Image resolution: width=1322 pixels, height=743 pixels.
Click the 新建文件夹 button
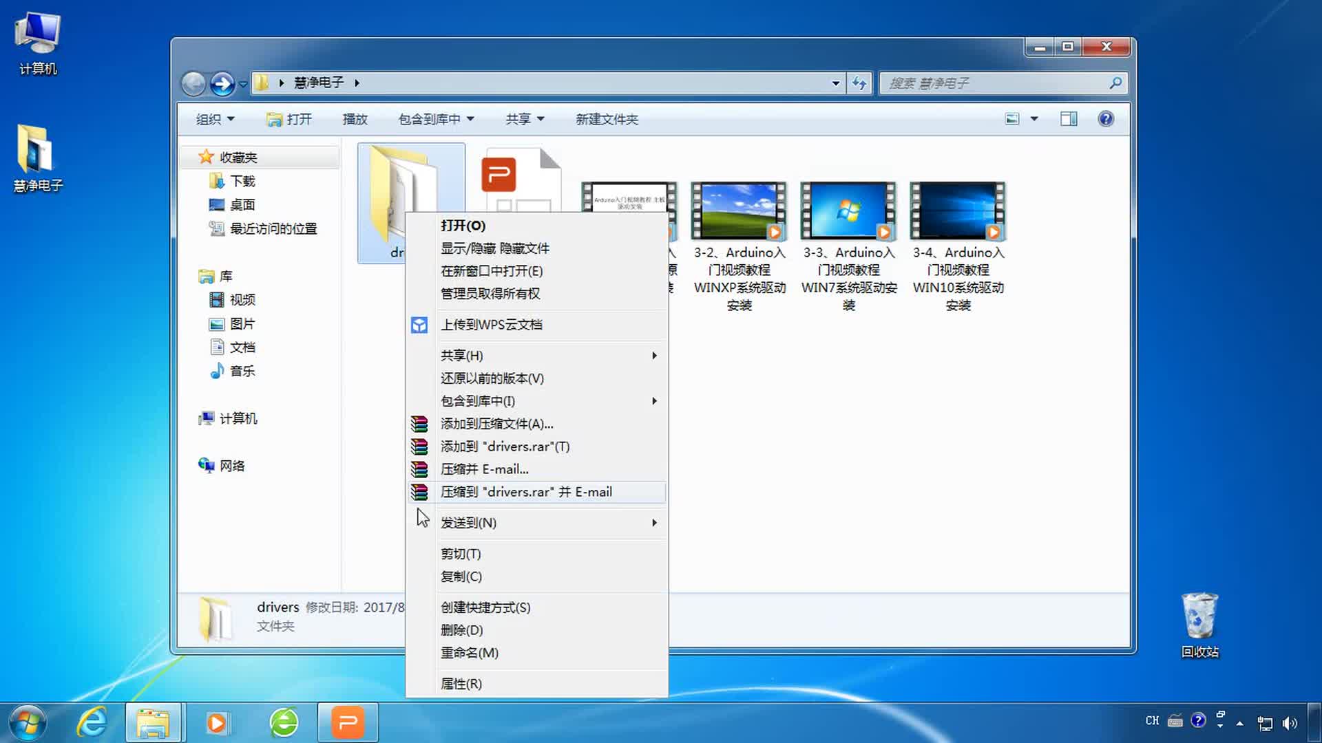click(x=607, y=119)
